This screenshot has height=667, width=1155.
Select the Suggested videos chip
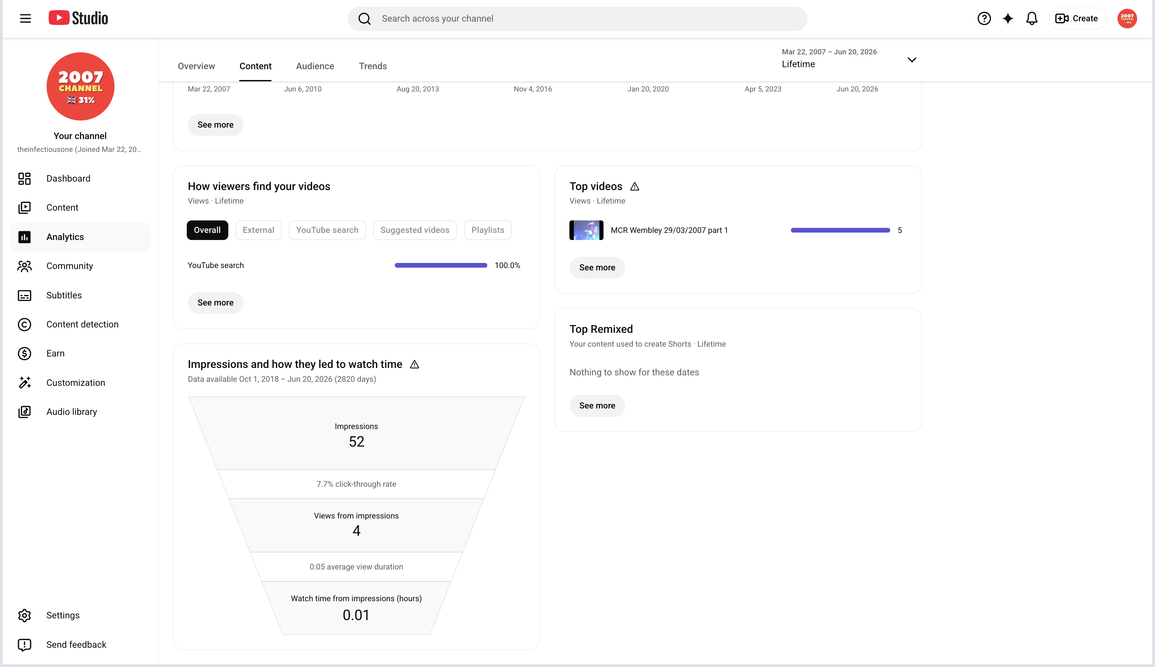coord(415,230)
